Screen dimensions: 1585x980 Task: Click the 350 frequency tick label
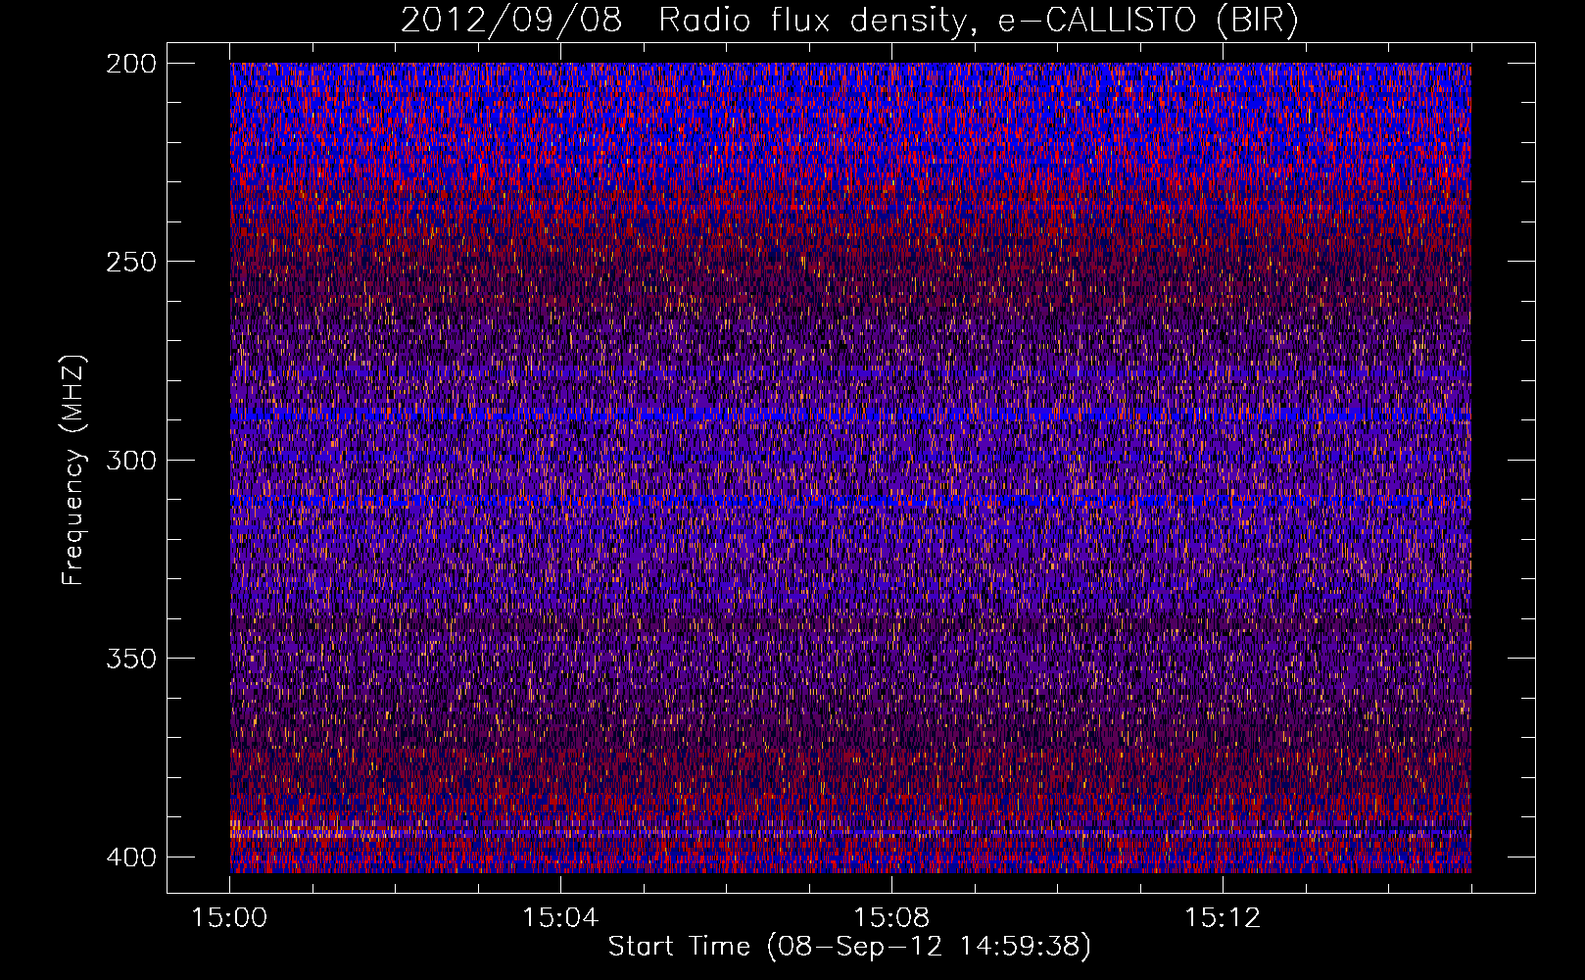130,659
